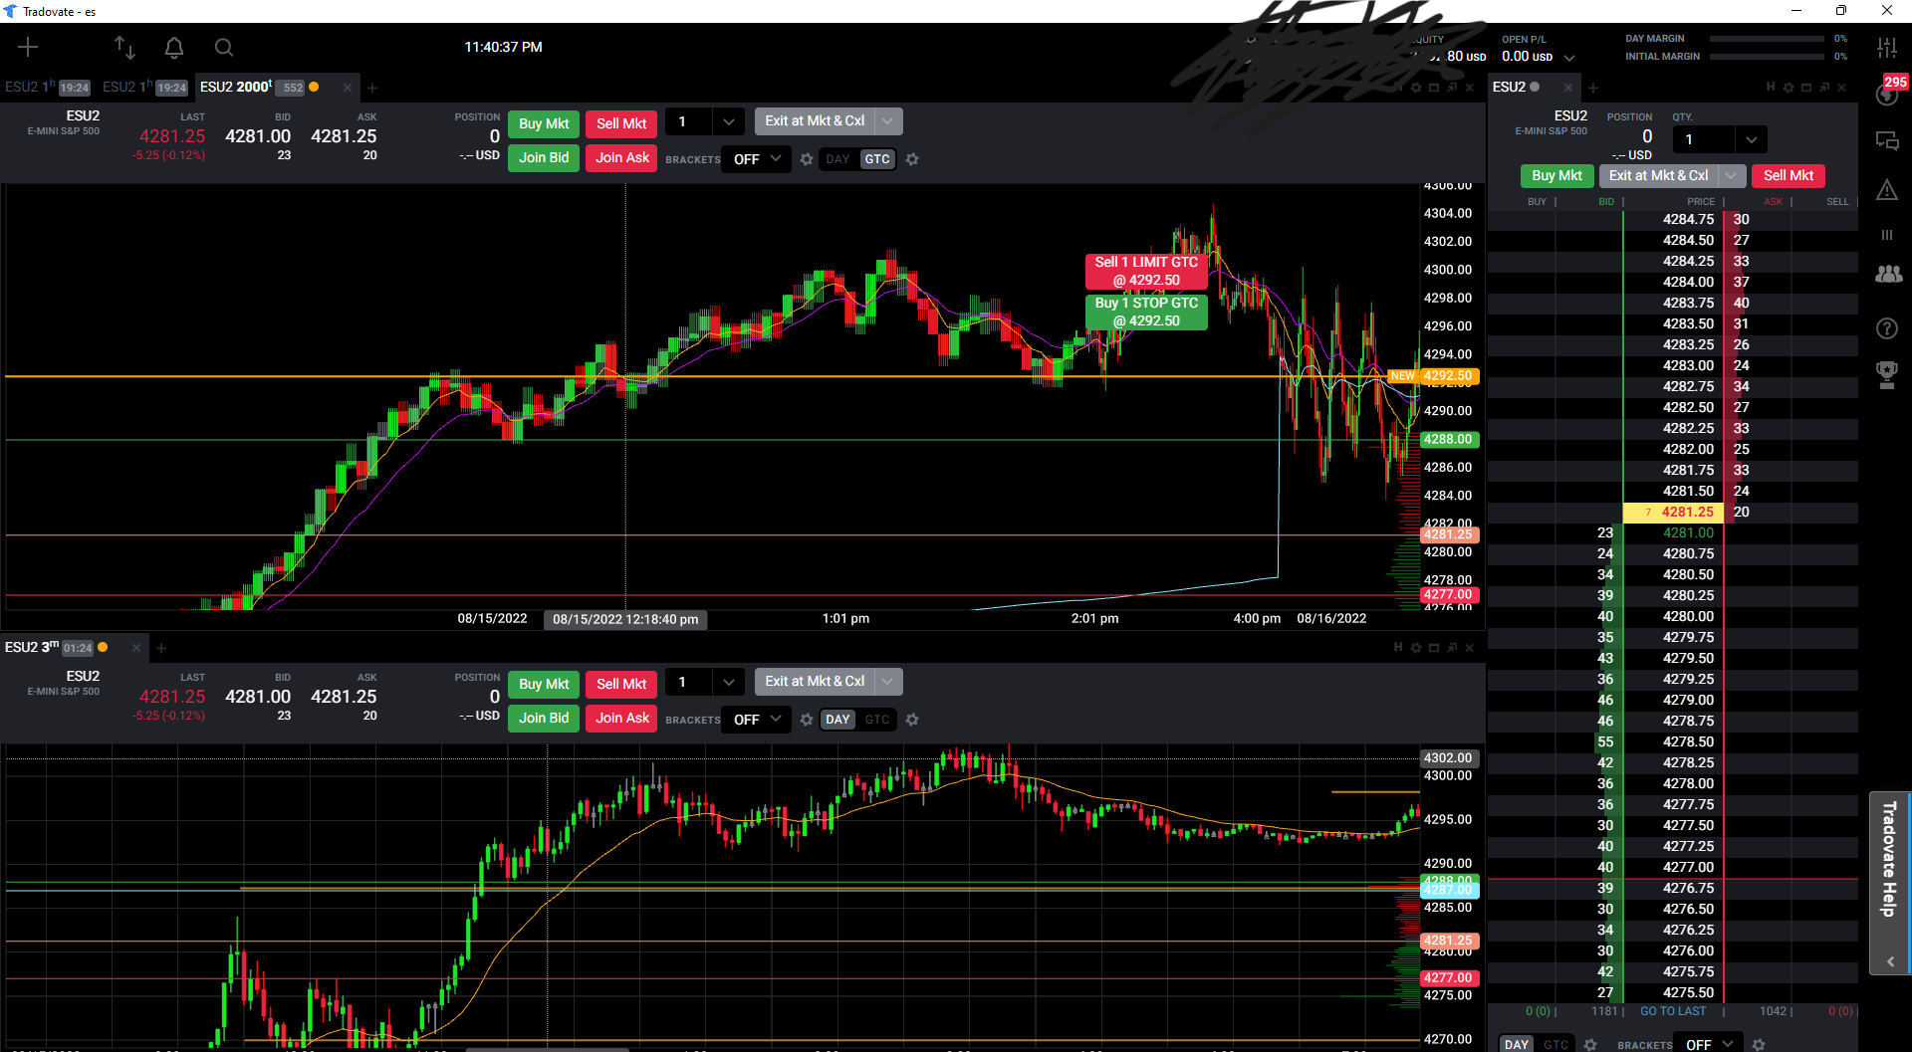Select DAY time-in-force on upper chart
This screenshot has height=1052, width=1912.
pyautogui.click(x=837, y=159)
